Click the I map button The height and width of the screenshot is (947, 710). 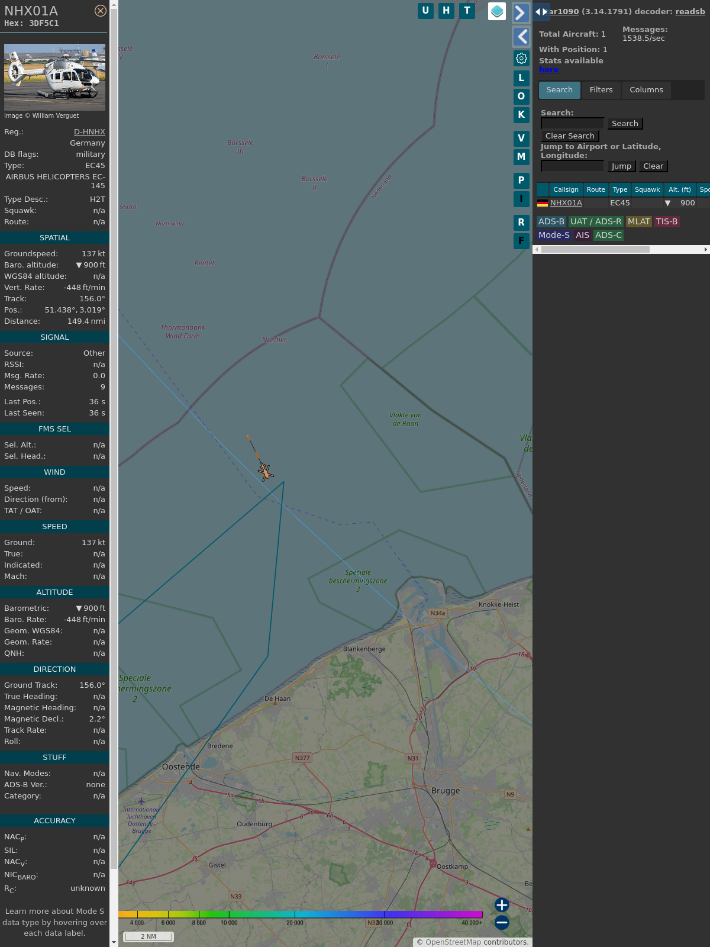tap(521, 198)
